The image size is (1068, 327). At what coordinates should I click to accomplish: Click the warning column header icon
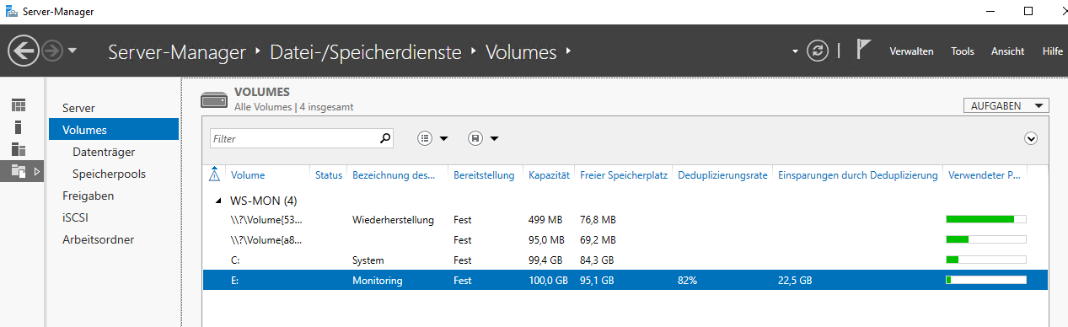pos(214,174)
